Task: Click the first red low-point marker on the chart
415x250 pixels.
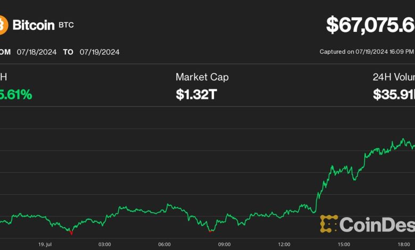Action: 71,232
